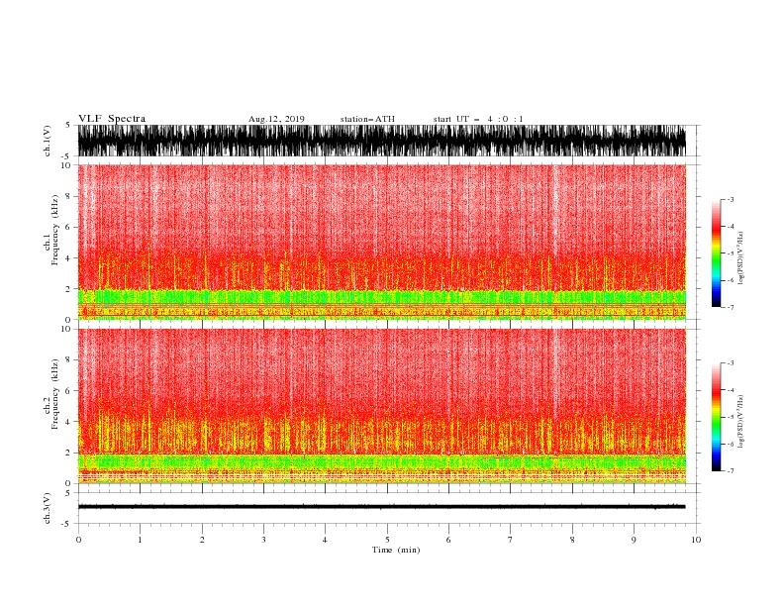Click the upper colorbar next to ch.1 spectrogram
This screenshot has height=606, width=784.
(x=717, y=253)
